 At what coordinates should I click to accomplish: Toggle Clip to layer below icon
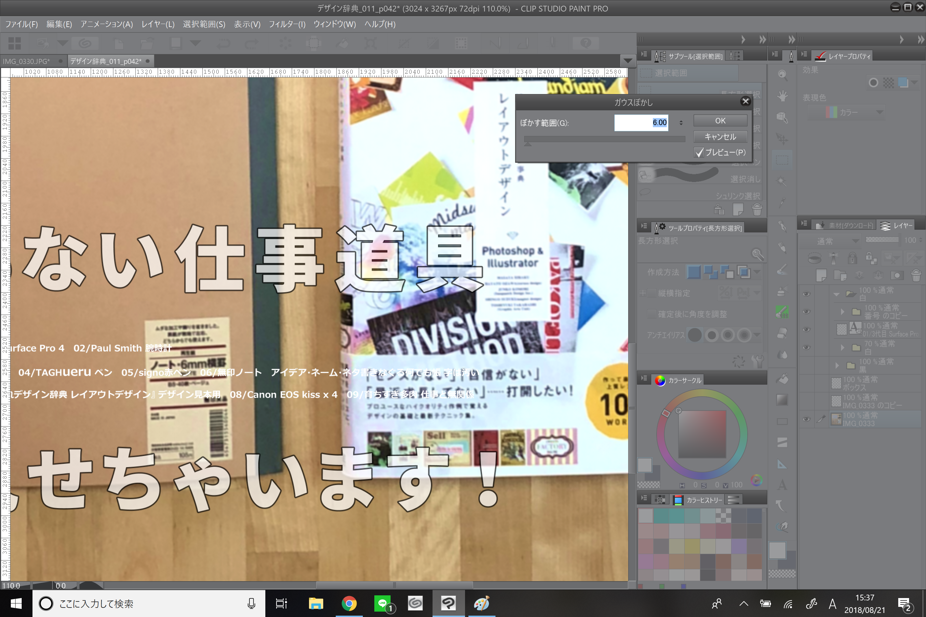[814, 258]
